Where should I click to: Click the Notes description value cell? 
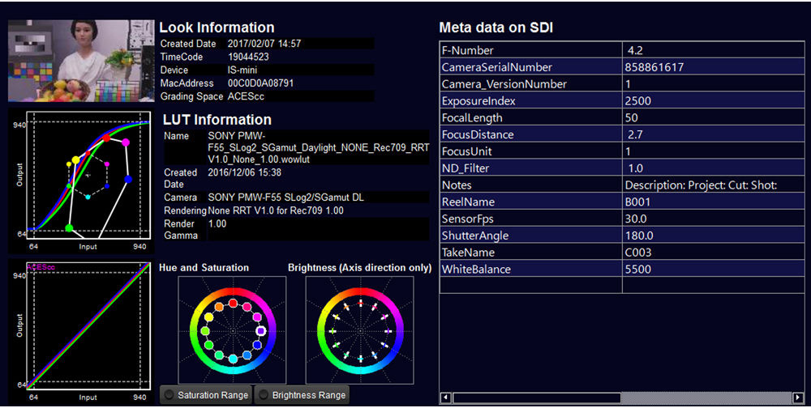coord(713,185)
